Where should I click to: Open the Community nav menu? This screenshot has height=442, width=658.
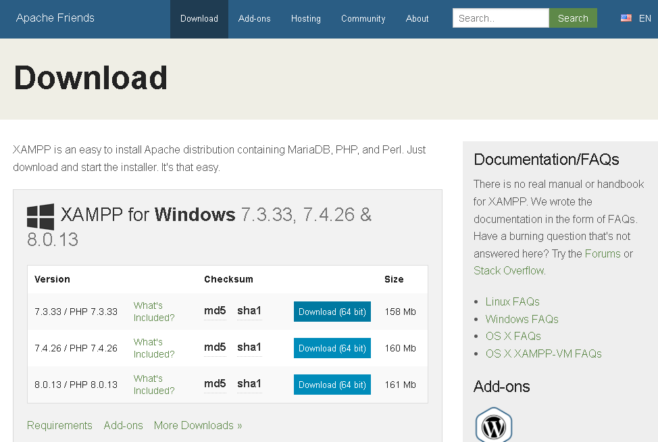(363, 19)
